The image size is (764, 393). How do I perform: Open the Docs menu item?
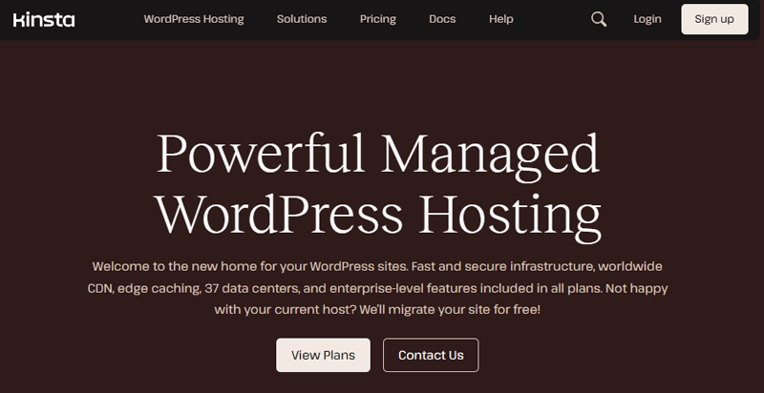point(442,19)
